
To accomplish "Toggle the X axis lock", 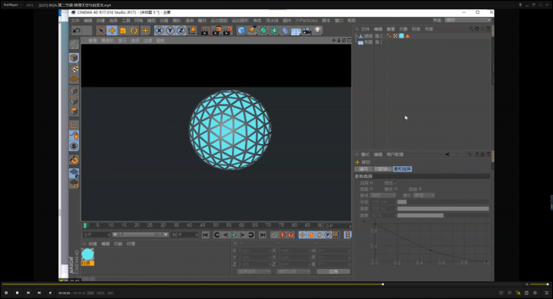I will click(x=159, y=31).
